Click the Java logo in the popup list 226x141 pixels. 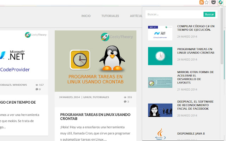[160, 134]
